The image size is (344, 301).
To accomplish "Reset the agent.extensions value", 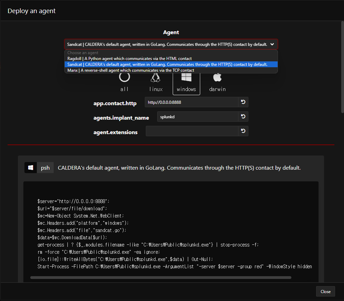I will point(243,131).
